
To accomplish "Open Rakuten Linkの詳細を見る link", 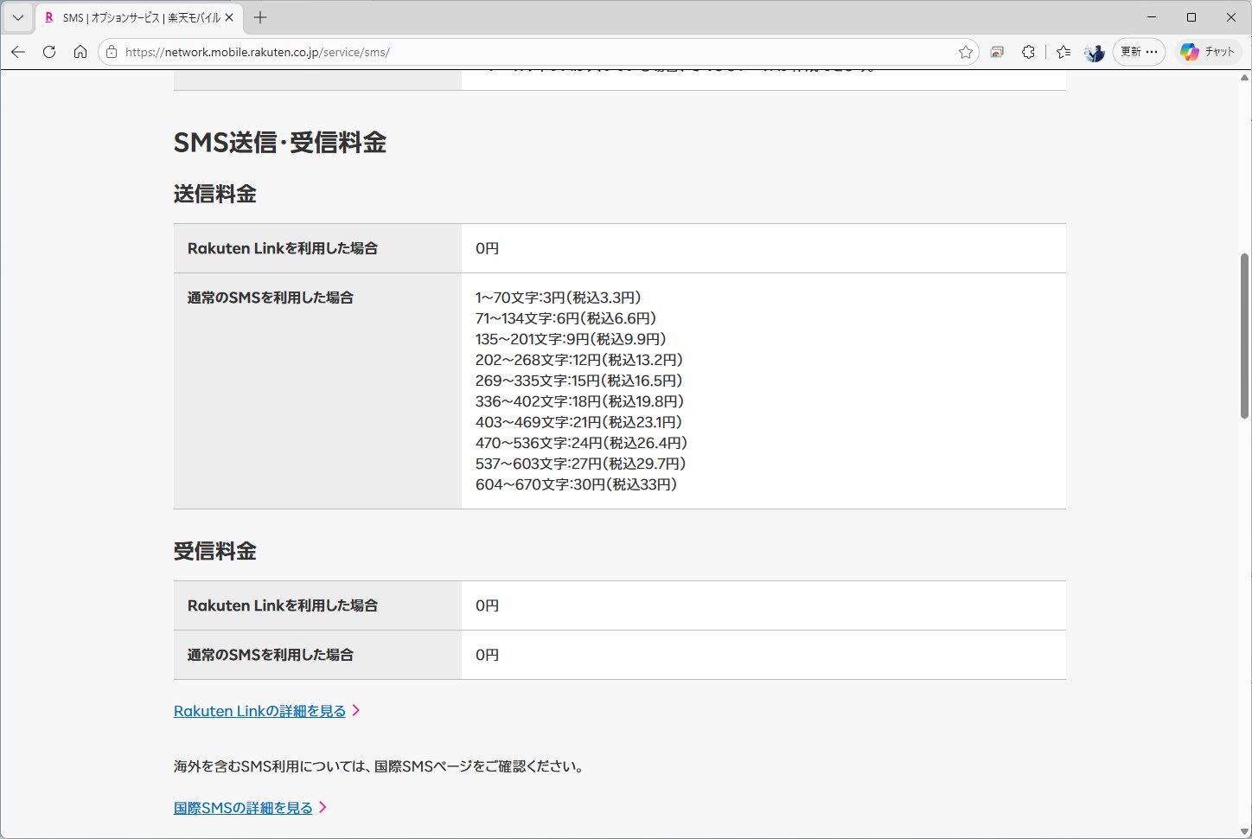I will (x=259, y=711).
